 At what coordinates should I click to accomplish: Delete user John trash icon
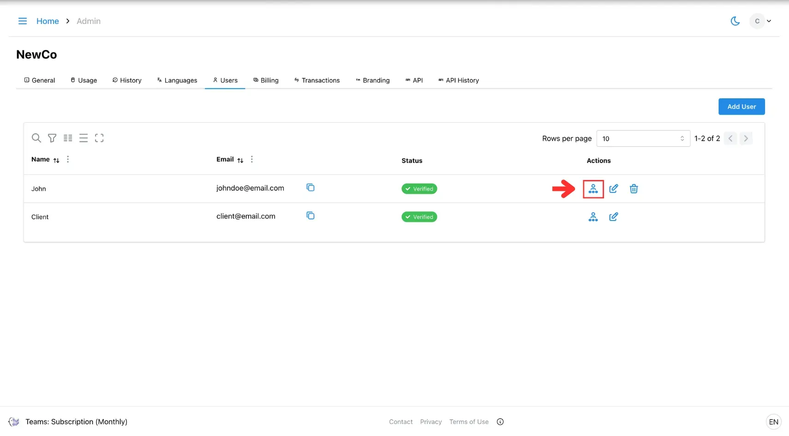[x=634, y=189]
